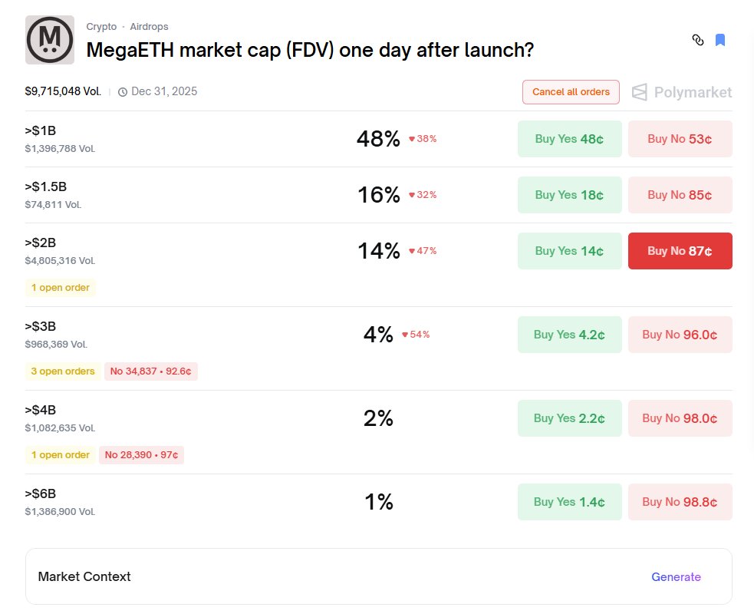Select the red Buy No 87¢ button

pos(680,251)
